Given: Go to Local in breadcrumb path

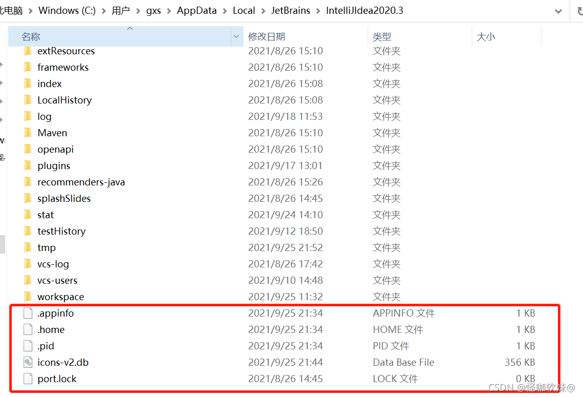Looking at the screenshot, I should click(244, 10).
